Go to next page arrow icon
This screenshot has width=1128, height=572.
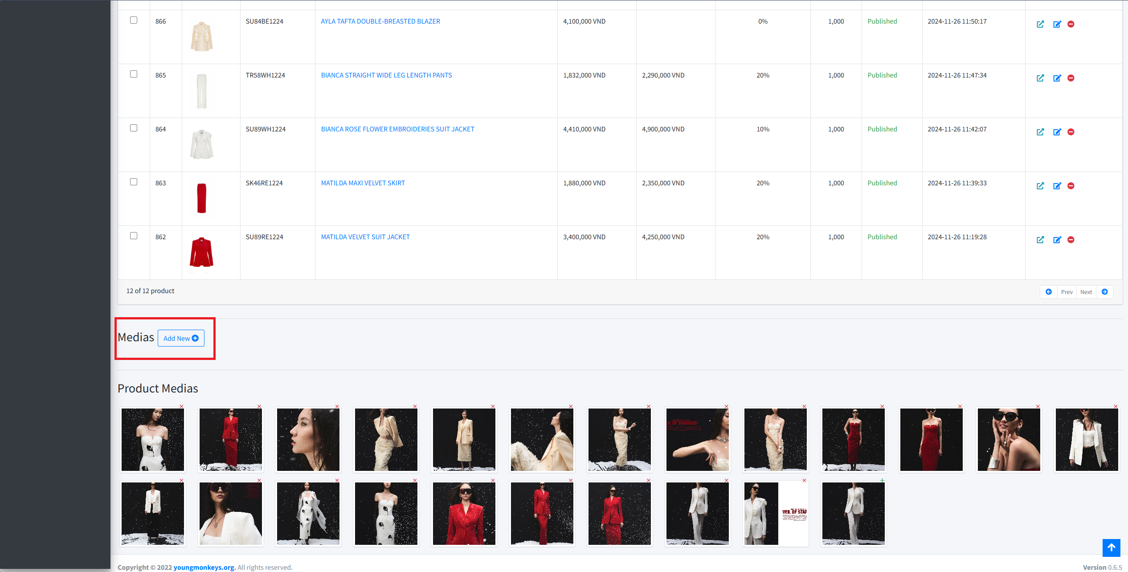coord(1105,292)
